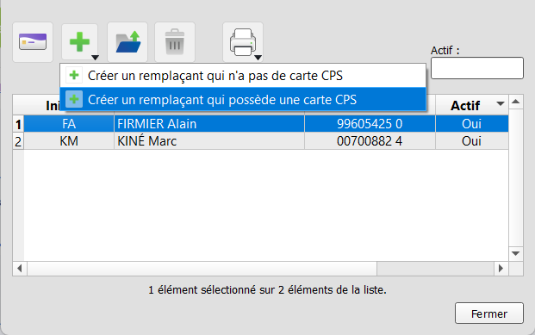This screenshot has width=535, height=335.
Task: Click the Actif filter input field
Action: (x=477, y=68)
